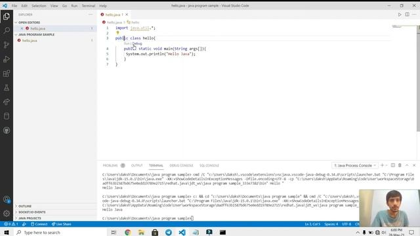Open the Edit menu
This screenshot has width=420, height=236.
click(x=24, y=6)
